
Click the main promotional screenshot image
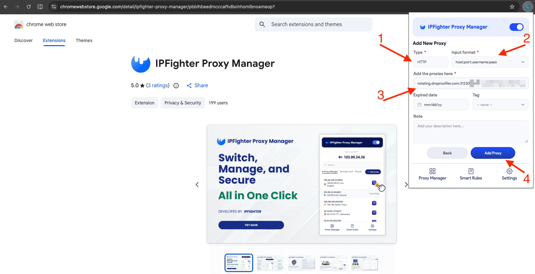[302, 184]
